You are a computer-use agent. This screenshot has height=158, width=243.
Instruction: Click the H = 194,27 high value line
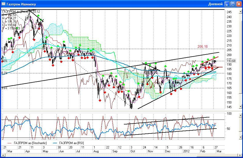(x=9, y=18)
